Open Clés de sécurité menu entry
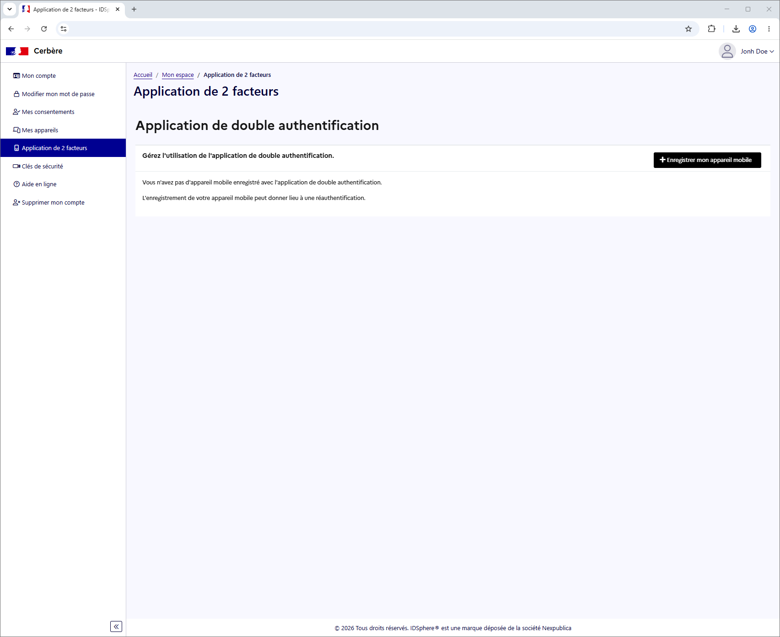 pos(63,166)
